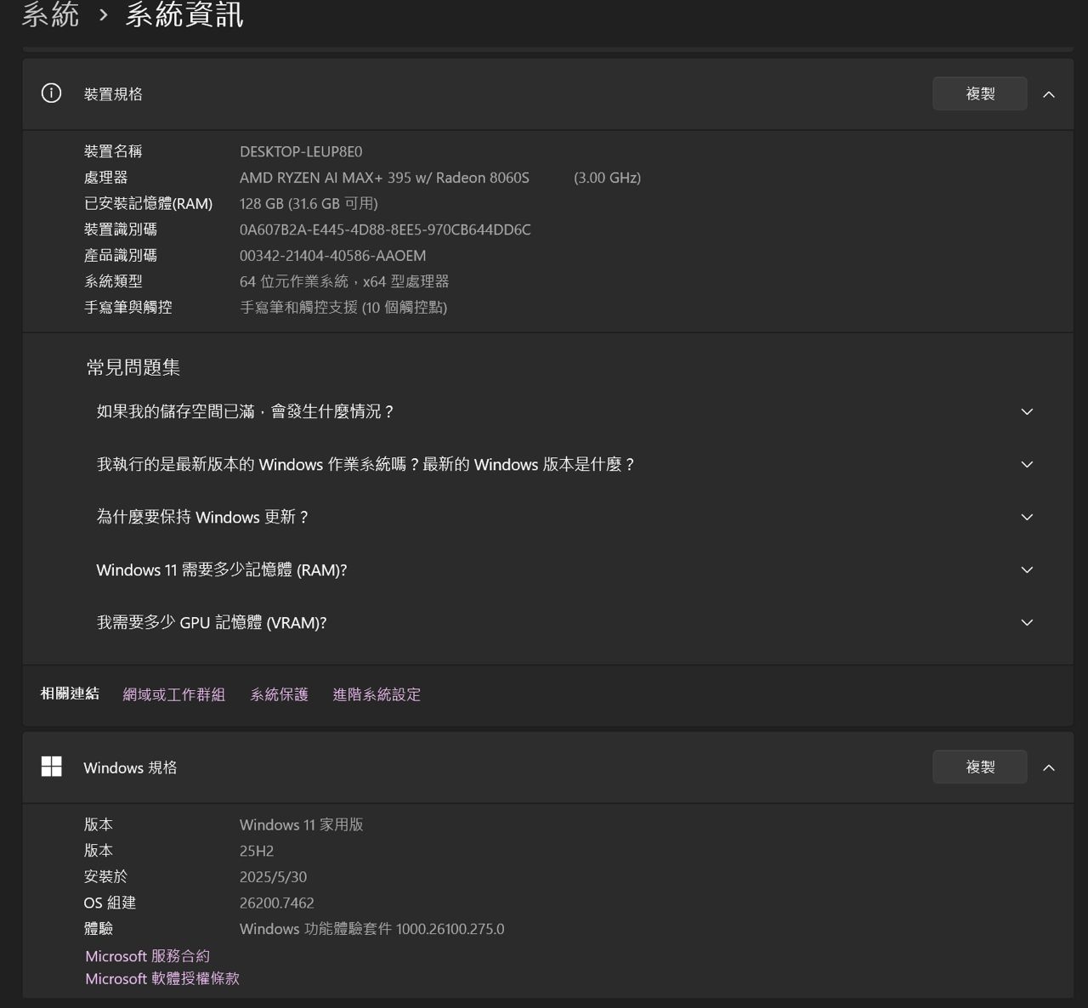The image size is (1088, 1008).
Task: Collapse the Windows 規格 section using its chevron
Action: [x=1049, y=767]
